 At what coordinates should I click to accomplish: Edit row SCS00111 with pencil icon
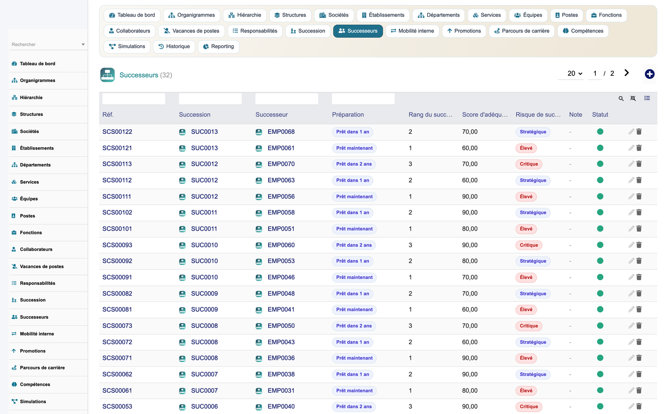pos(631,196)
